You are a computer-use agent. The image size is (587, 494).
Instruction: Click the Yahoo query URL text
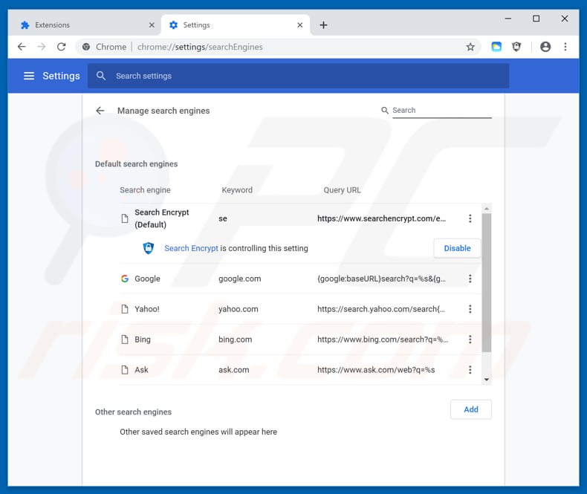[x=381, y=309]
